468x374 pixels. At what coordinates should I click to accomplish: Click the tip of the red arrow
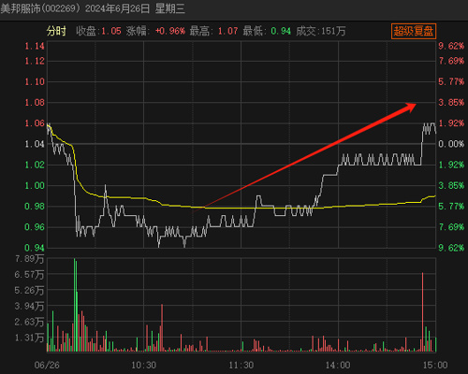click(x=416, y=104)
